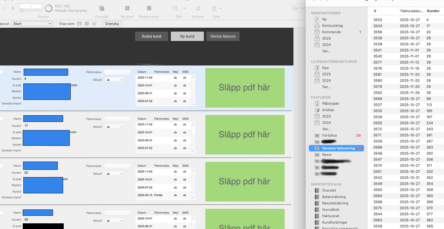Click the Påminnelse field for customer 4
The height and width of the screenshot is (229, 444).
pyautogui.click(x=117, y=72)
